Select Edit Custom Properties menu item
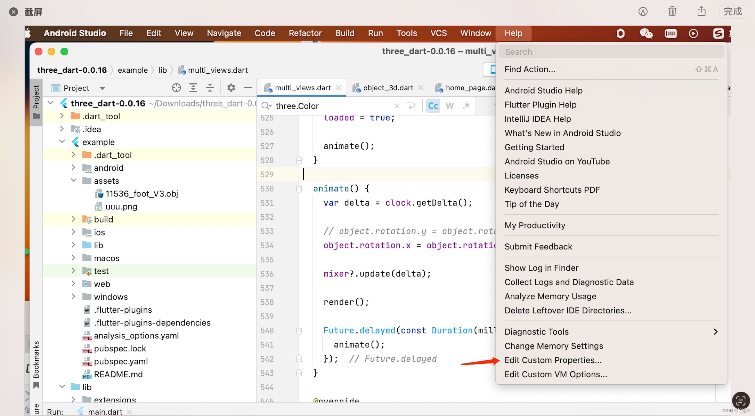The image size is (755, 416). [x=553, y=360]
